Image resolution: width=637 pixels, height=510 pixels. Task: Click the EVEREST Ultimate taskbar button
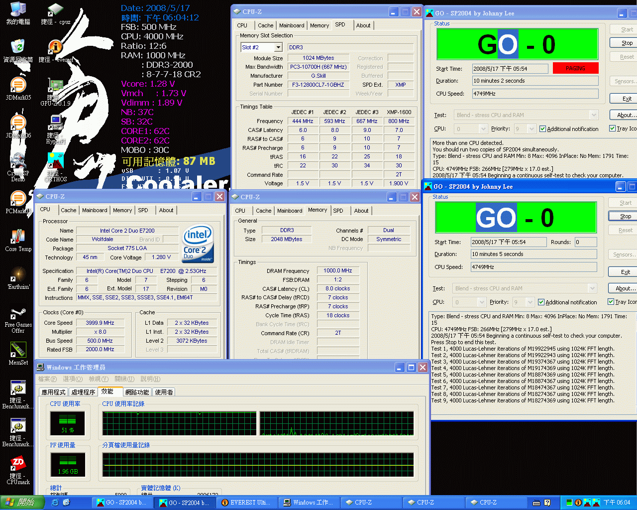click(246, 503)
